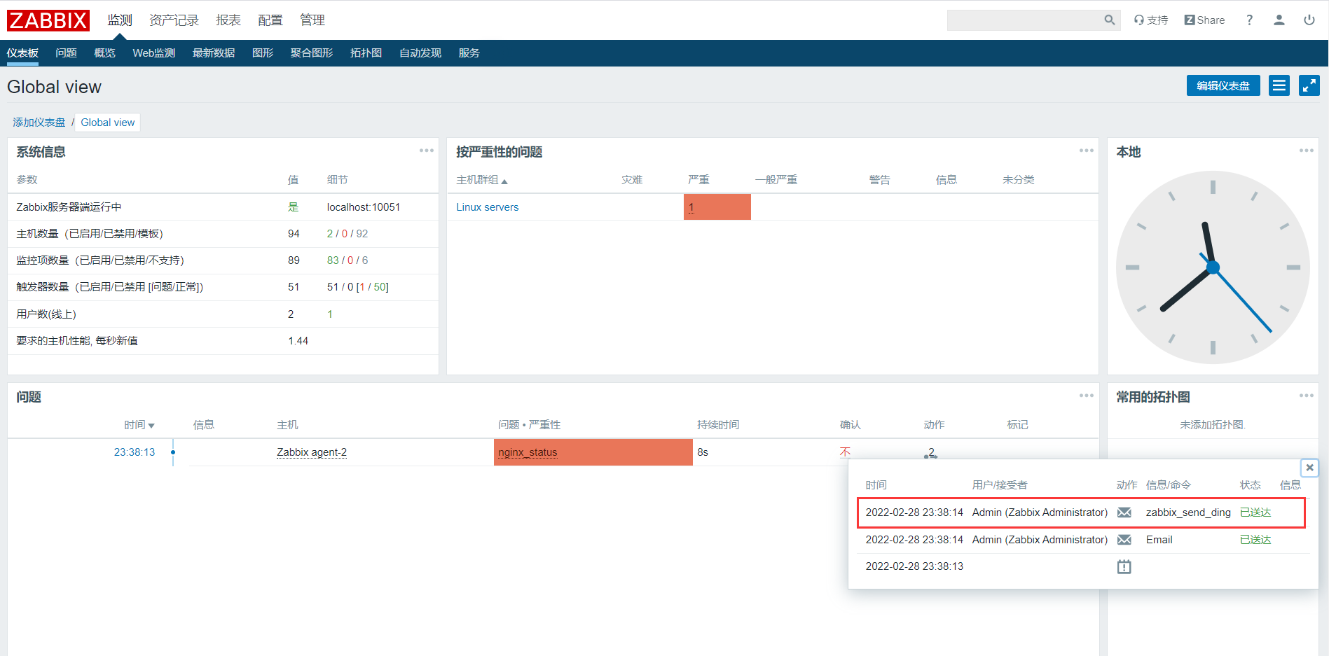Click the 1.44 performance value
This screenshot has width=1329, height=656.
coord(298,341)
